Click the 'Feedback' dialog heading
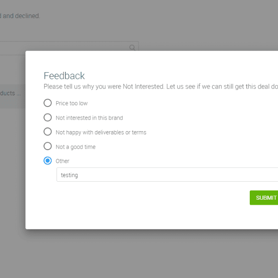The height and width of the screenshot is (278, 278). (x=64, y=76)
